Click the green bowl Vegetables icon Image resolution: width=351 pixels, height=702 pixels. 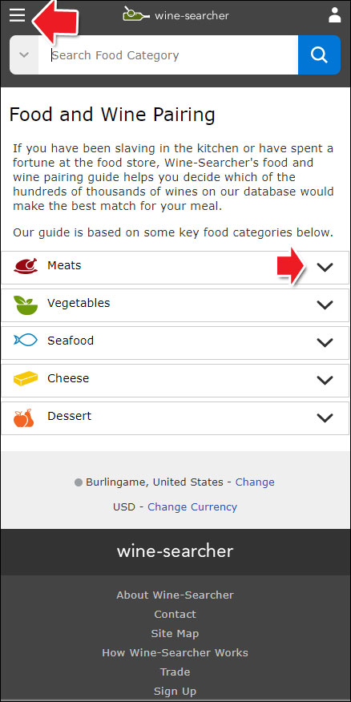(x=26, y=305)
